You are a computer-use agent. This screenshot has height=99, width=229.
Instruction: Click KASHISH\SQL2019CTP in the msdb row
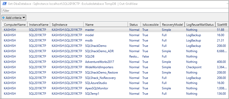(x=67, y=40)
